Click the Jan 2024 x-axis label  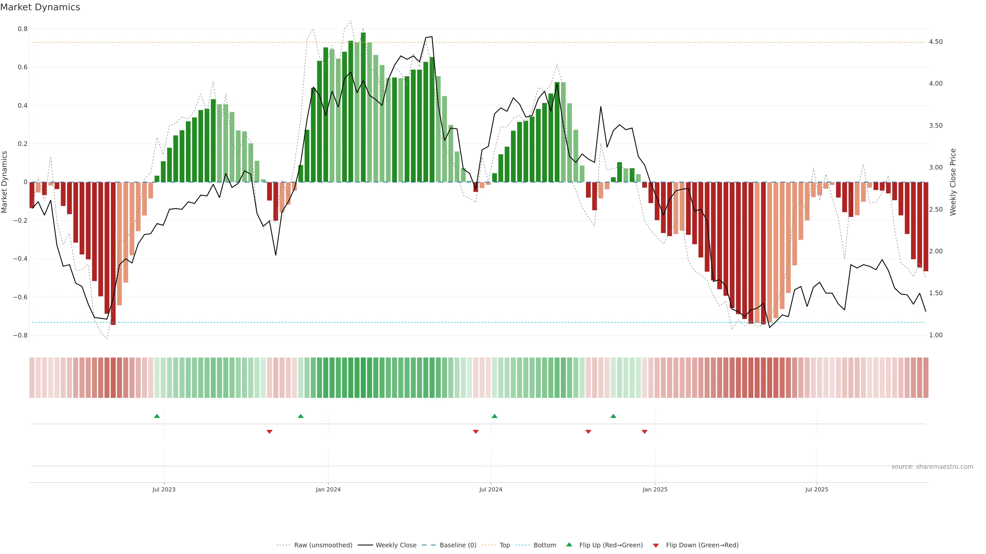tap(328, 489)
